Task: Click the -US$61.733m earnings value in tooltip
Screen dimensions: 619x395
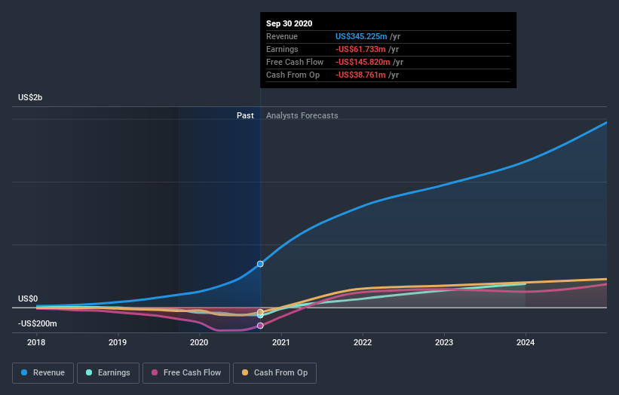Action: (x=360, y=49)
